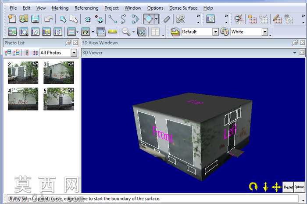Select photo 2 thumbnail
Viewport: 307px width, 204px height.
click(23, 73)
